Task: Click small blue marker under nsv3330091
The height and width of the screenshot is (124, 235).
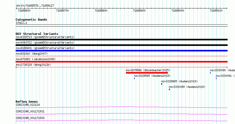Action: [x=216, y=78]
